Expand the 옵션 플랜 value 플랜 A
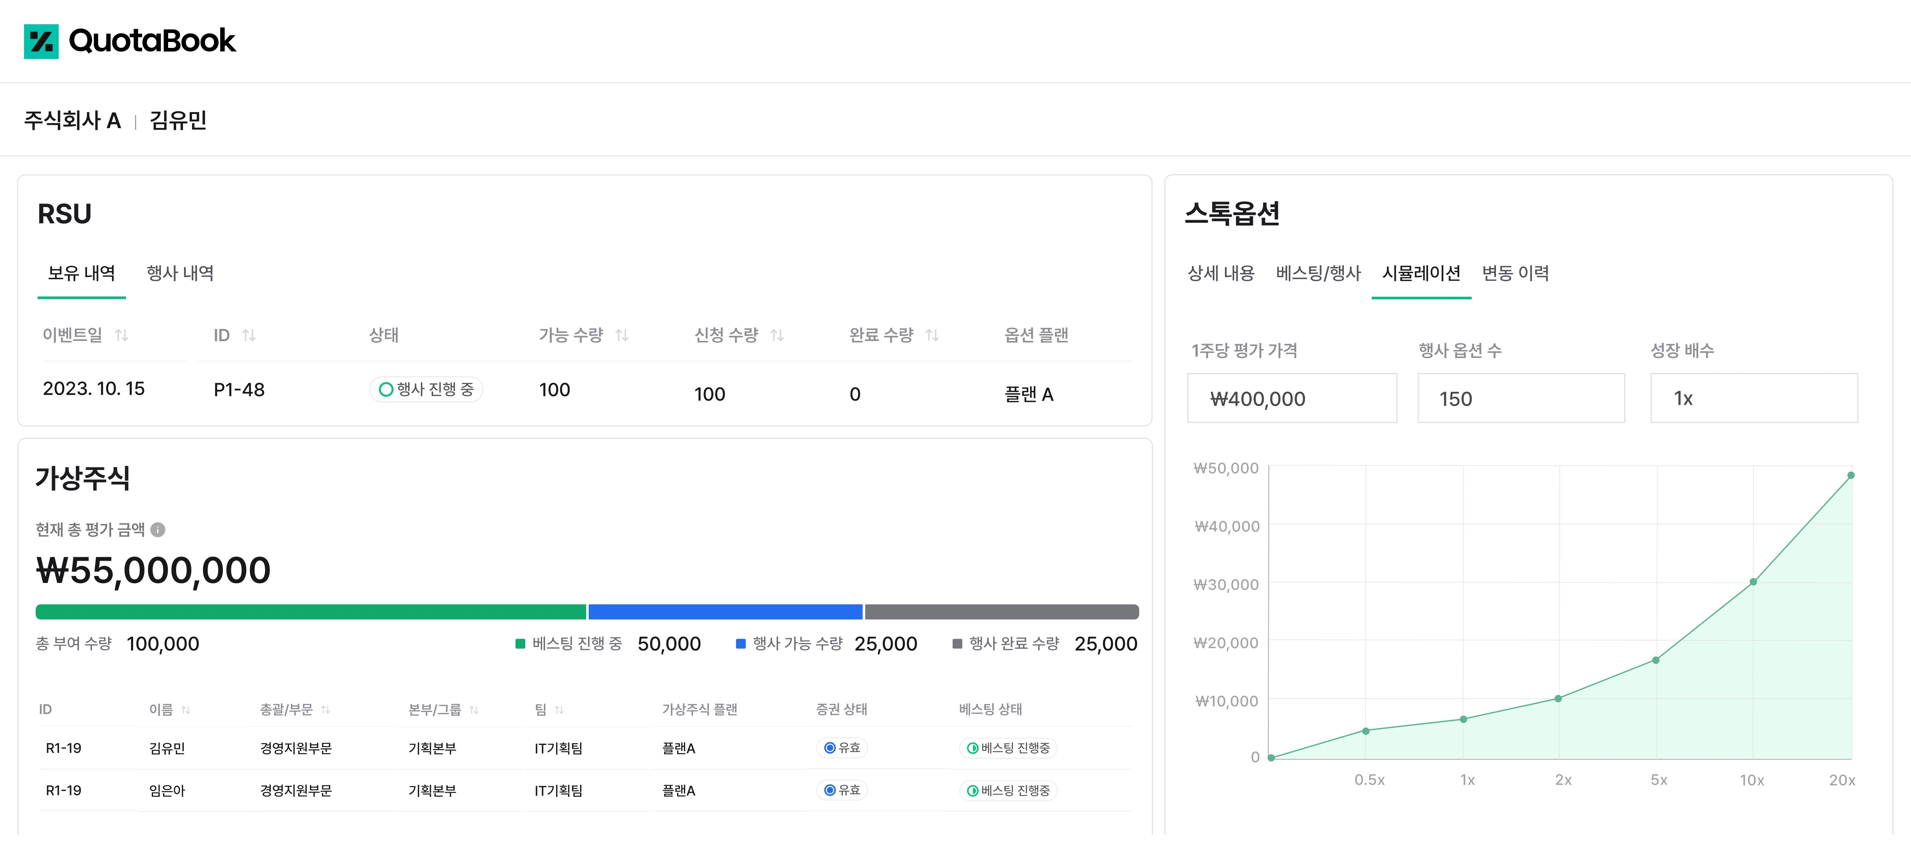The height and width of the screenshot is (867, 1911). (1029, 394)
